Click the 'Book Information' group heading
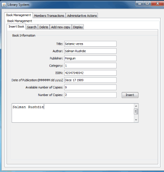This screenshot has height=172, width=164. click(24, 36)
